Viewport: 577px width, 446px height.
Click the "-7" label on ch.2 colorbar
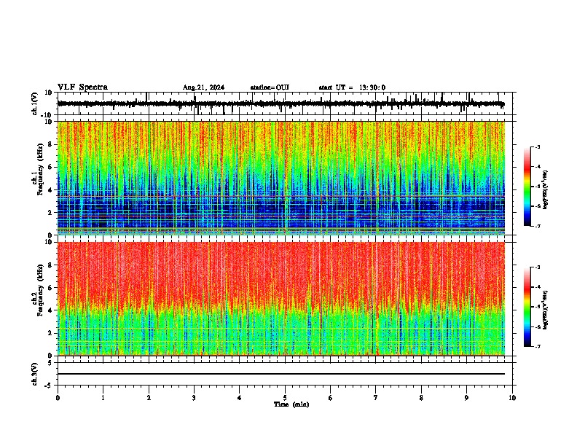pos(538,346)
